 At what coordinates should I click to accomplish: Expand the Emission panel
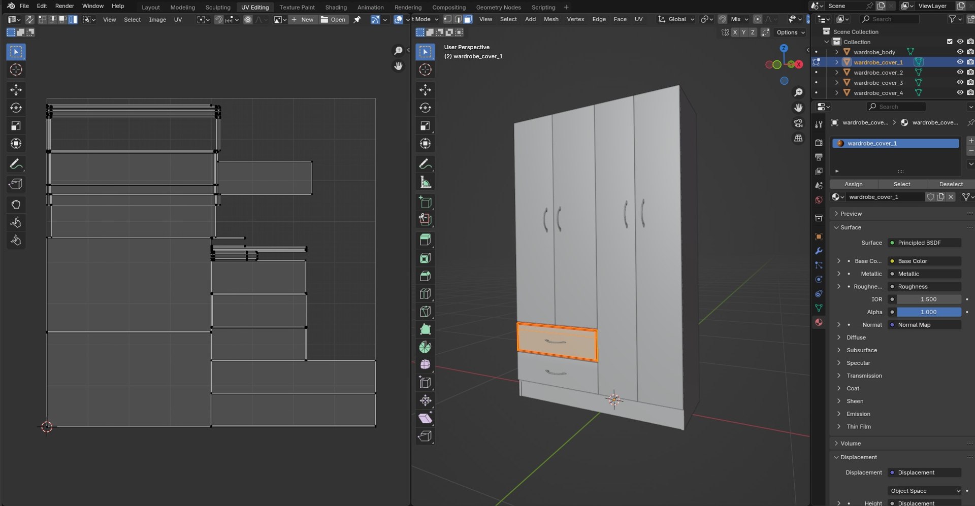(858, 414)
